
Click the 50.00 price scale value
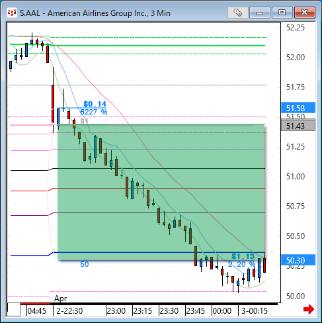[x=296, y=297]
